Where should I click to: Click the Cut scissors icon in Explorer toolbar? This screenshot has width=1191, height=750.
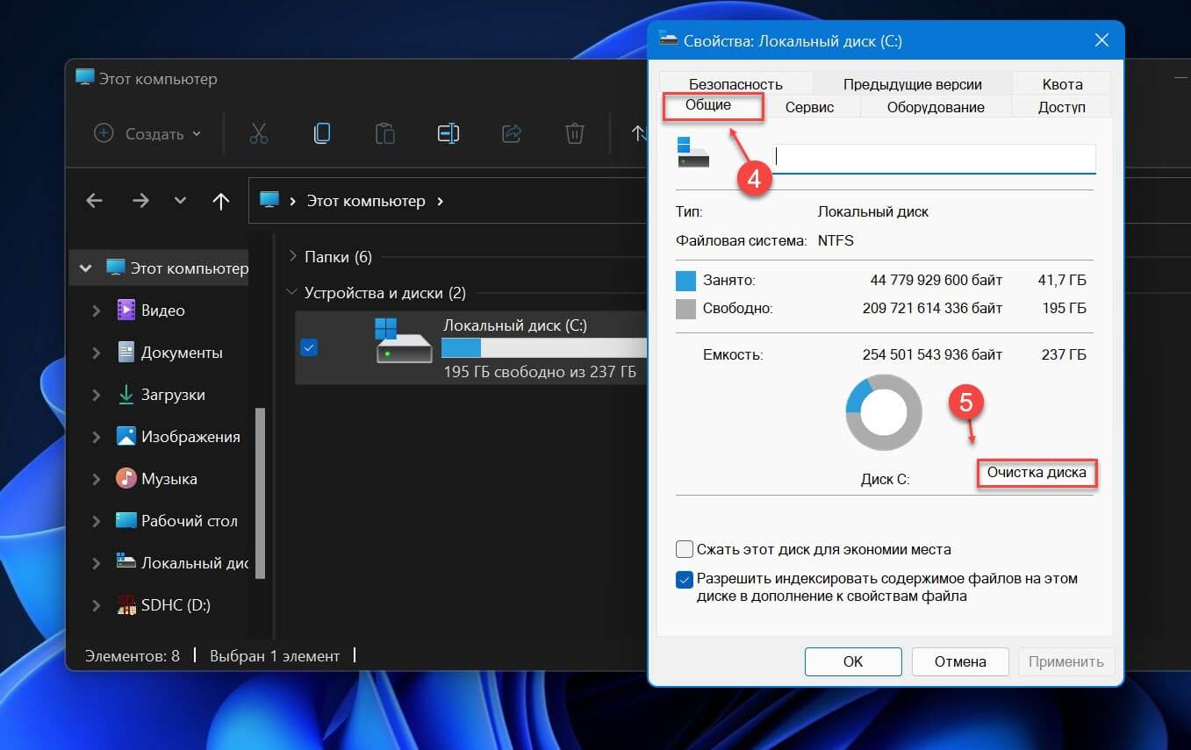[258, 133]
